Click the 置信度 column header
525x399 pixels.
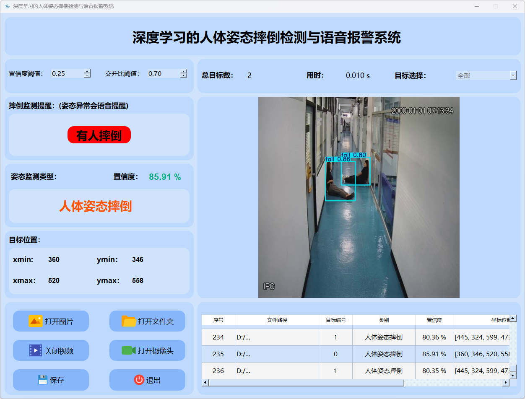(434, 320)
